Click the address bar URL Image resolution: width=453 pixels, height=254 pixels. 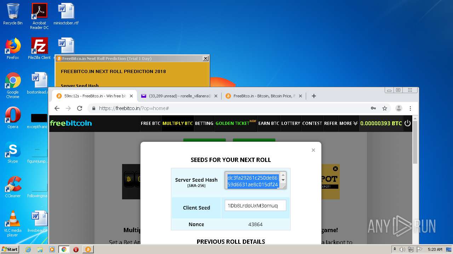pos(134,108)
